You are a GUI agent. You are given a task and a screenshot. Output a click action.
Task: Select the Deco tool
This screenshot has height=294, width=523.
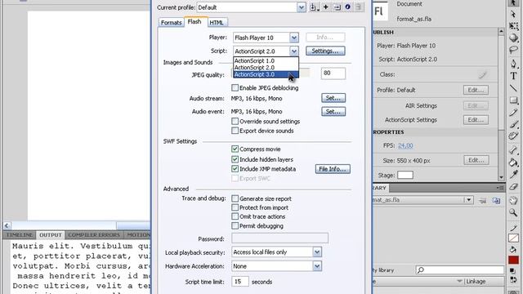pyautogui.click(x=513, y=136)
